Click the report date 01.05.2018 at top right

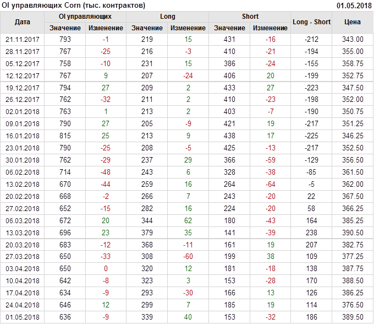pos(354,5)
